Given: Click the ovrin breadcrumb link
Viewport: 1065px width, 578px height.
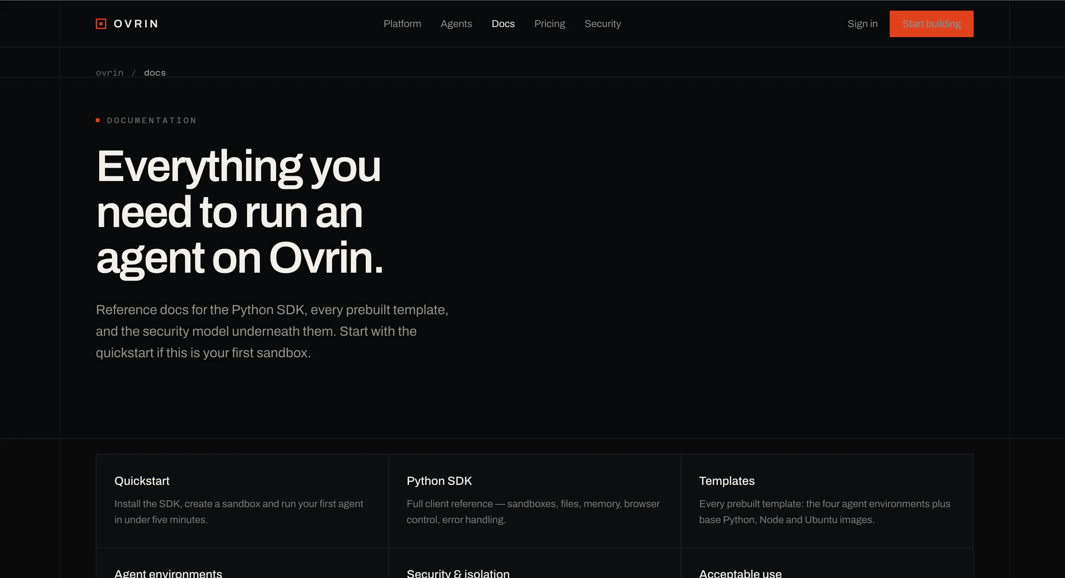Looking at the screenshot, I should point(110,73).
